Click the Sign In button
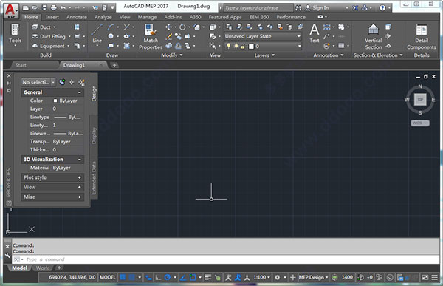This screenshot has width=443, height=286. (317, 8)
